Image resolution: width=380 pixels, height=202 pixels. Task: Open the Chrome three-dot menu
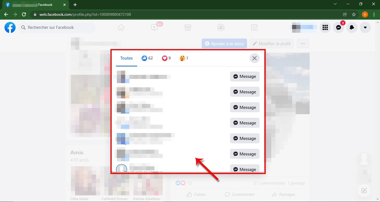(x=374, y=14)
